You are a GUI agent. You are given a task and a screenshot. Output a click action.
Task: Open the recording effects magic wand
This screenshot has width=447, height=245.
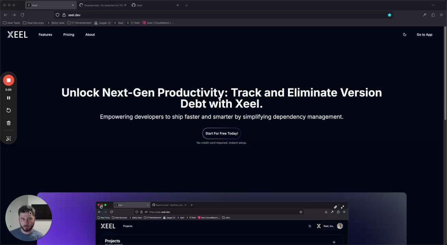9,138
